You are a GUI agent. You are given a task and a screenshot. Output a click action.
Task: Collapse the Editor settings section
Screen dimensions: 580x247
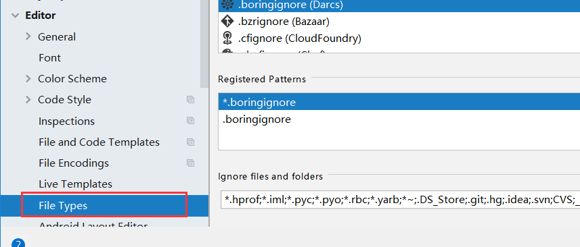tap(15, 16)
